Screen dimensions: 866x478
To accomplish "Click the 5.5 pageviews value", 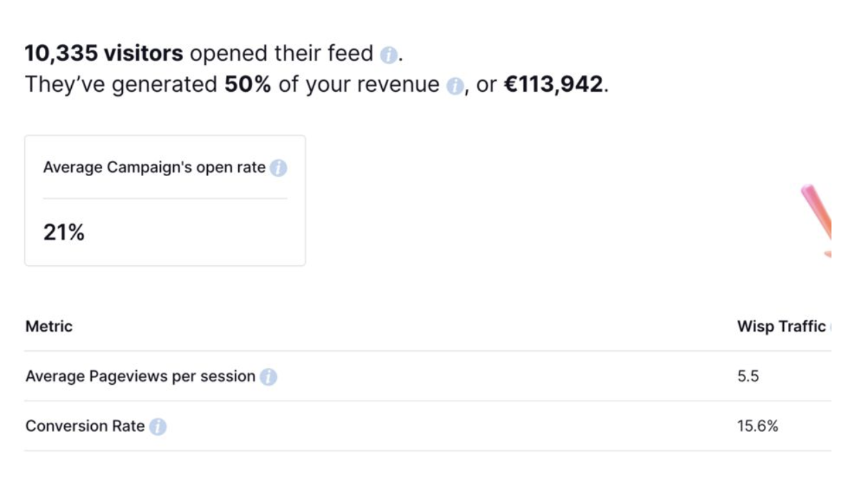I will click(748, 376).
